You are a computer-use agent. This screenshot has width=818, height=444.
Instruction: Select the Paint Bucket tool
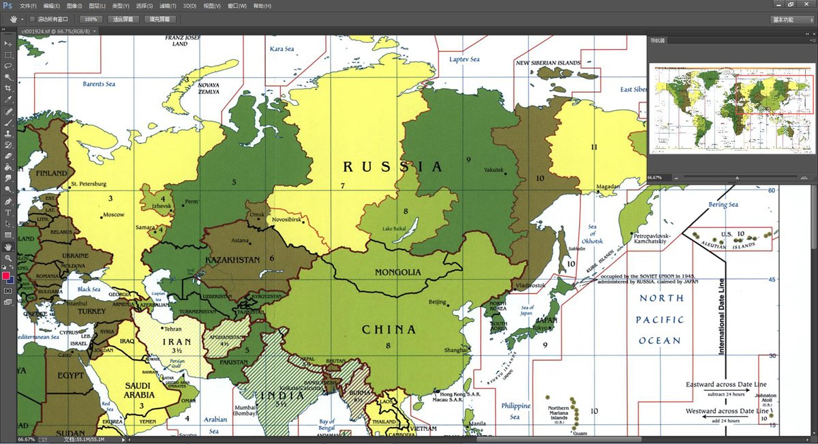8,167
